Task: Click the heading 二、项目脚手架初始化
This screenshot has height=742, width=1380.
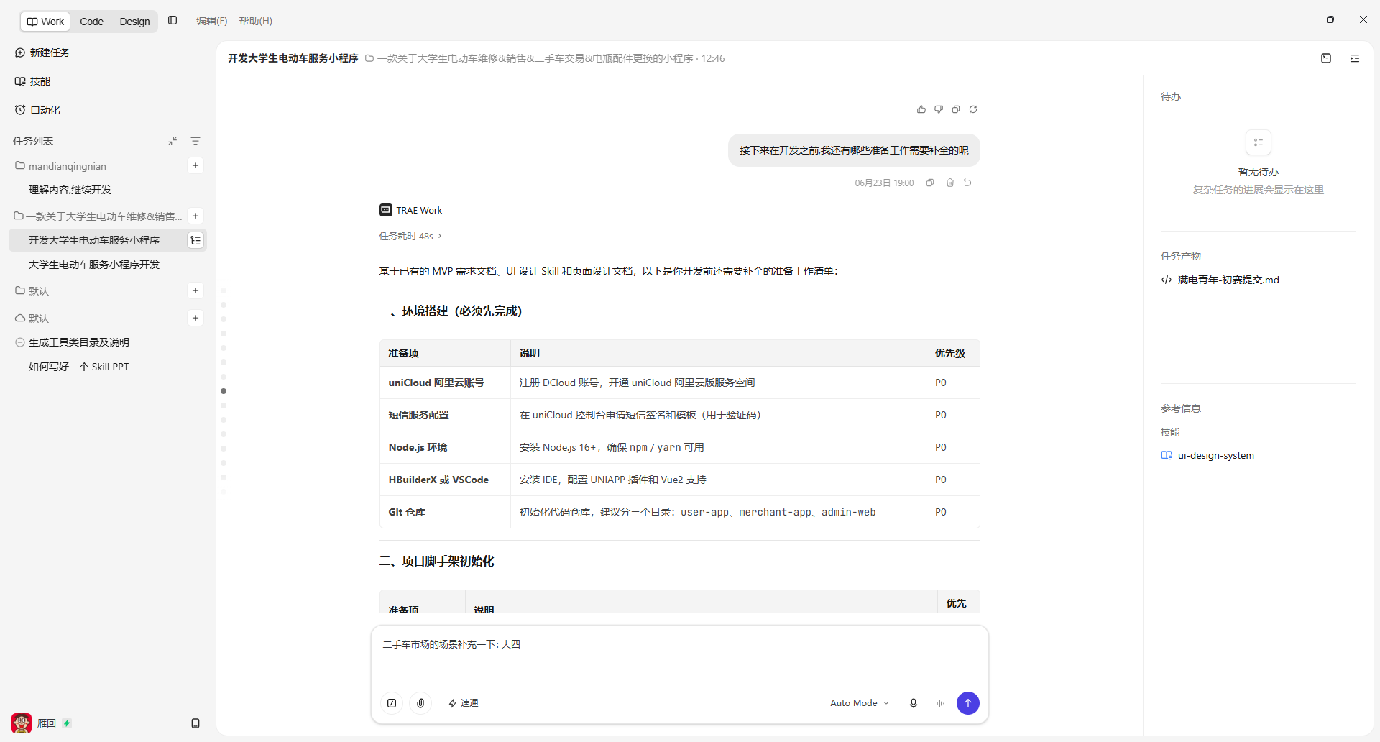Action: (437, 561)
